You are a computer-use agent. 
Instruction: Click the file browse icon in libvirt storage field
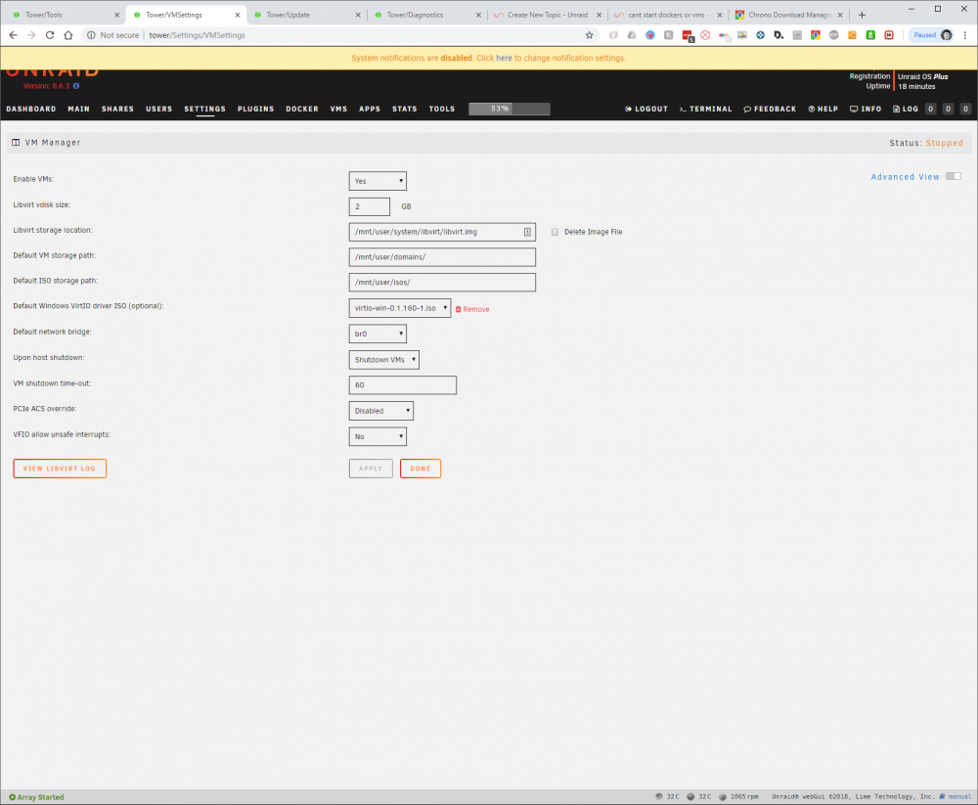pyautogui.click(x=527, y=232)
